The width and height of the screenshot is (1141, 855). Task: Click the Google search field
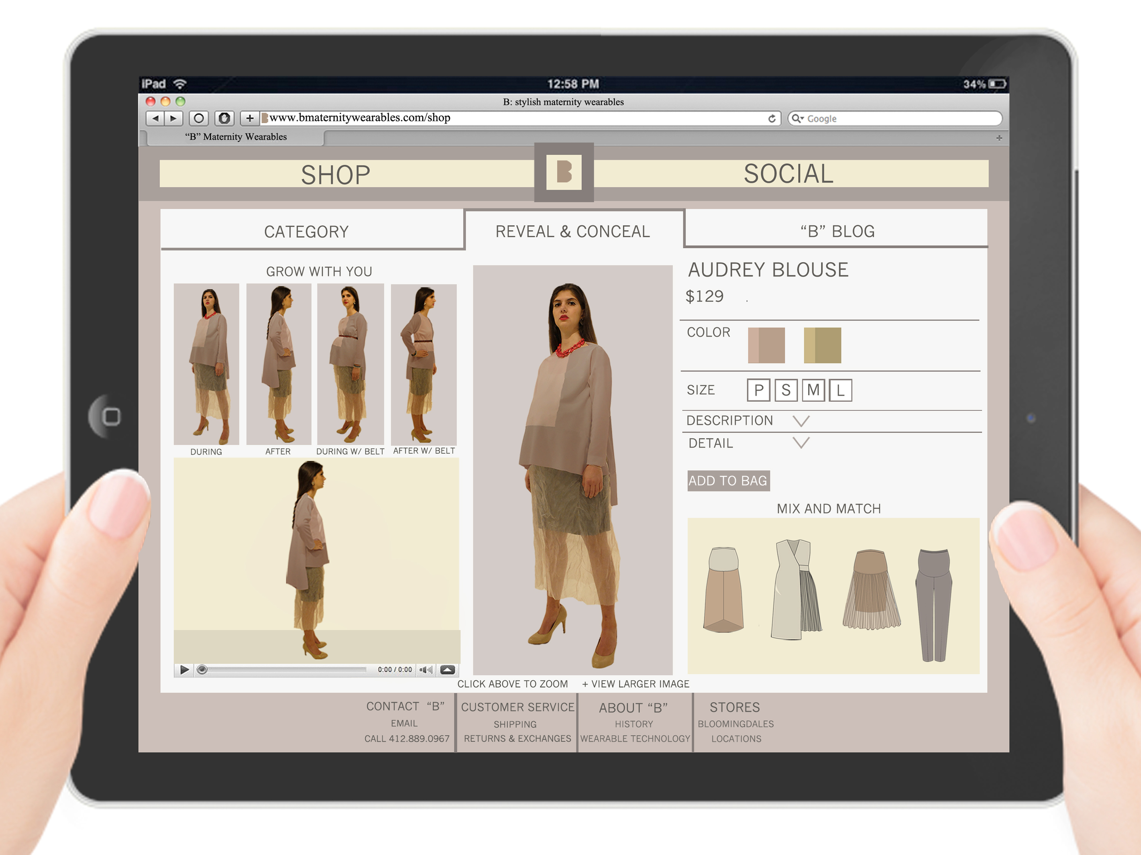895,119
